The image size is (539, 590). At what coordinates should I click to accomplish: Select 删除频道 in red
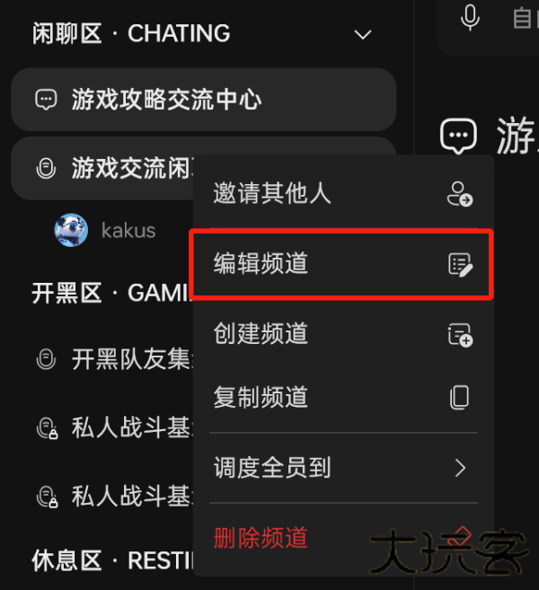pyautogui.click(x=261, y=538)
